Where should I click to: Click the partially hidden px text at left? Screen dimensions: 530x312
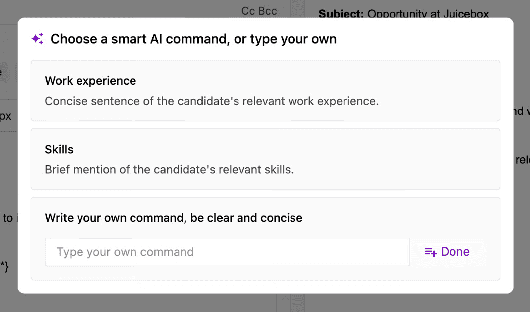[x=6, y=116]
